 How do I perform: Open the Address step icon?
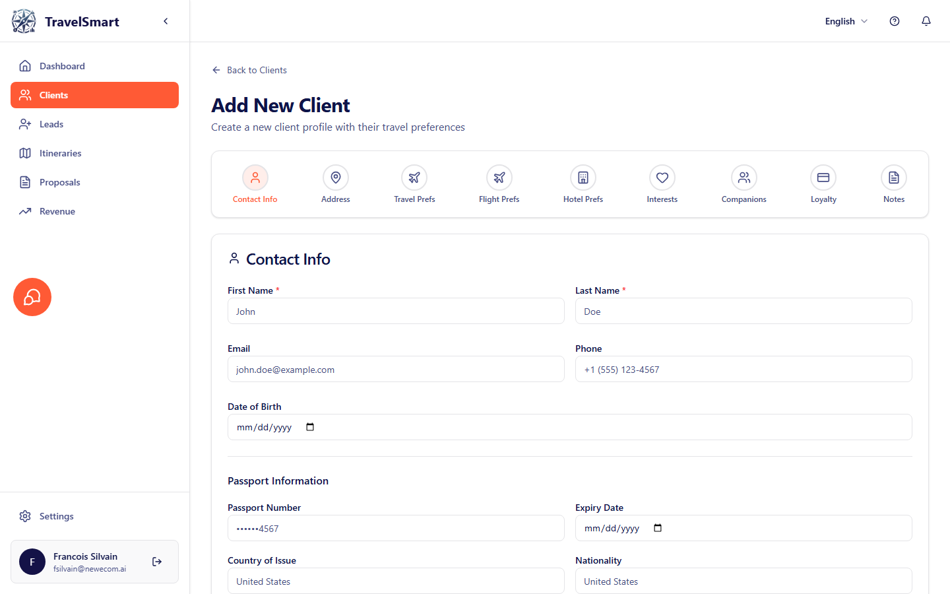click(335, 178)
